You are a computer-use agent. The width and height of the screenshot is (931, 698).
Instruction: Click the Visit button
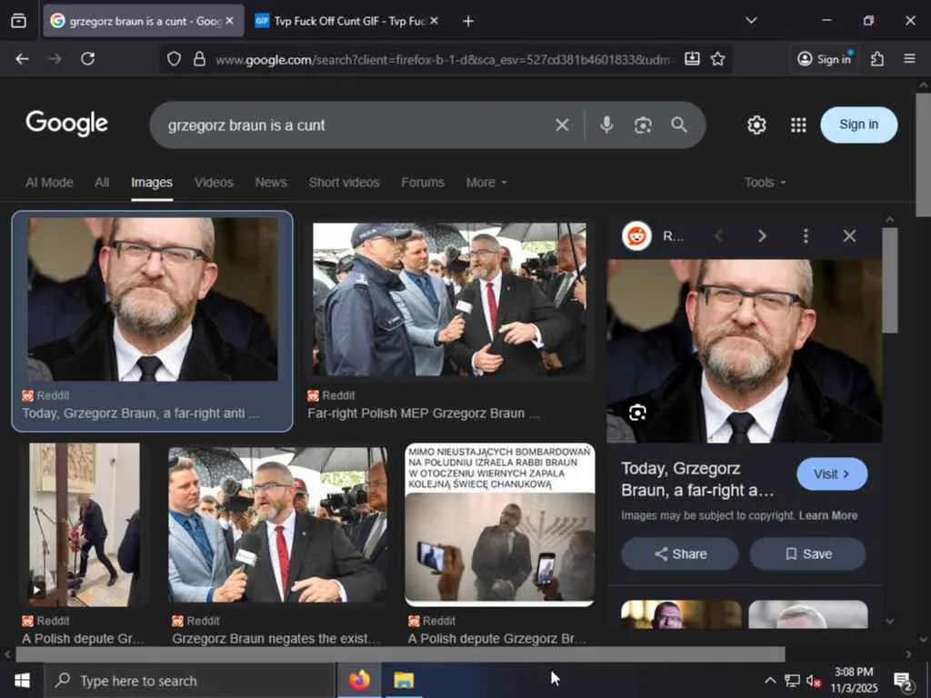pyautogui.click(x=831, y=474)
